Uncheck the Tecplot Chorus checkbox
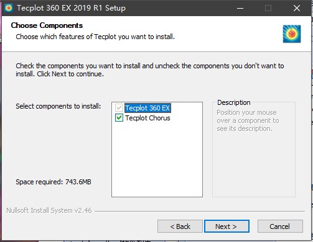313x242 pixels. [119, 118]
